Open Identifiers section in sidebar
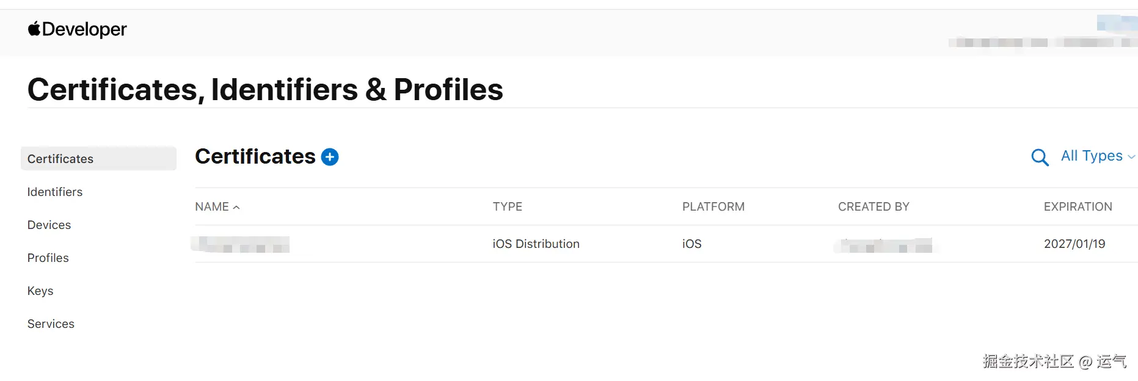Image resolution: width=1138 pixels, height=381 pixels. (55, 192)
